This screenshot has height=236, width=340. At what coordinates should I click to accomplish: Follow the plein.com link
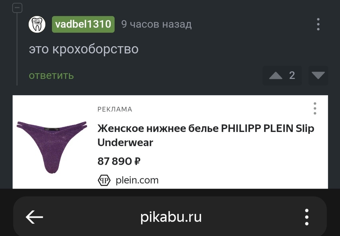(137, 180)
